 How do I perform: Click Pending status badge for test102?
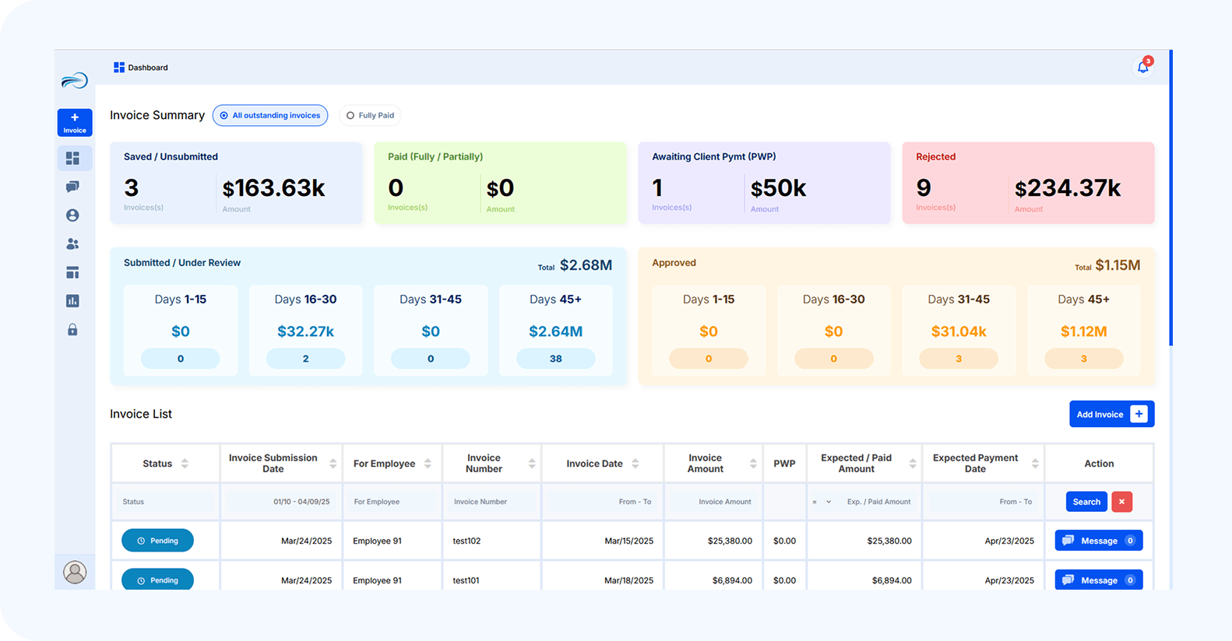pyautogui.click(x=157, y=541)
